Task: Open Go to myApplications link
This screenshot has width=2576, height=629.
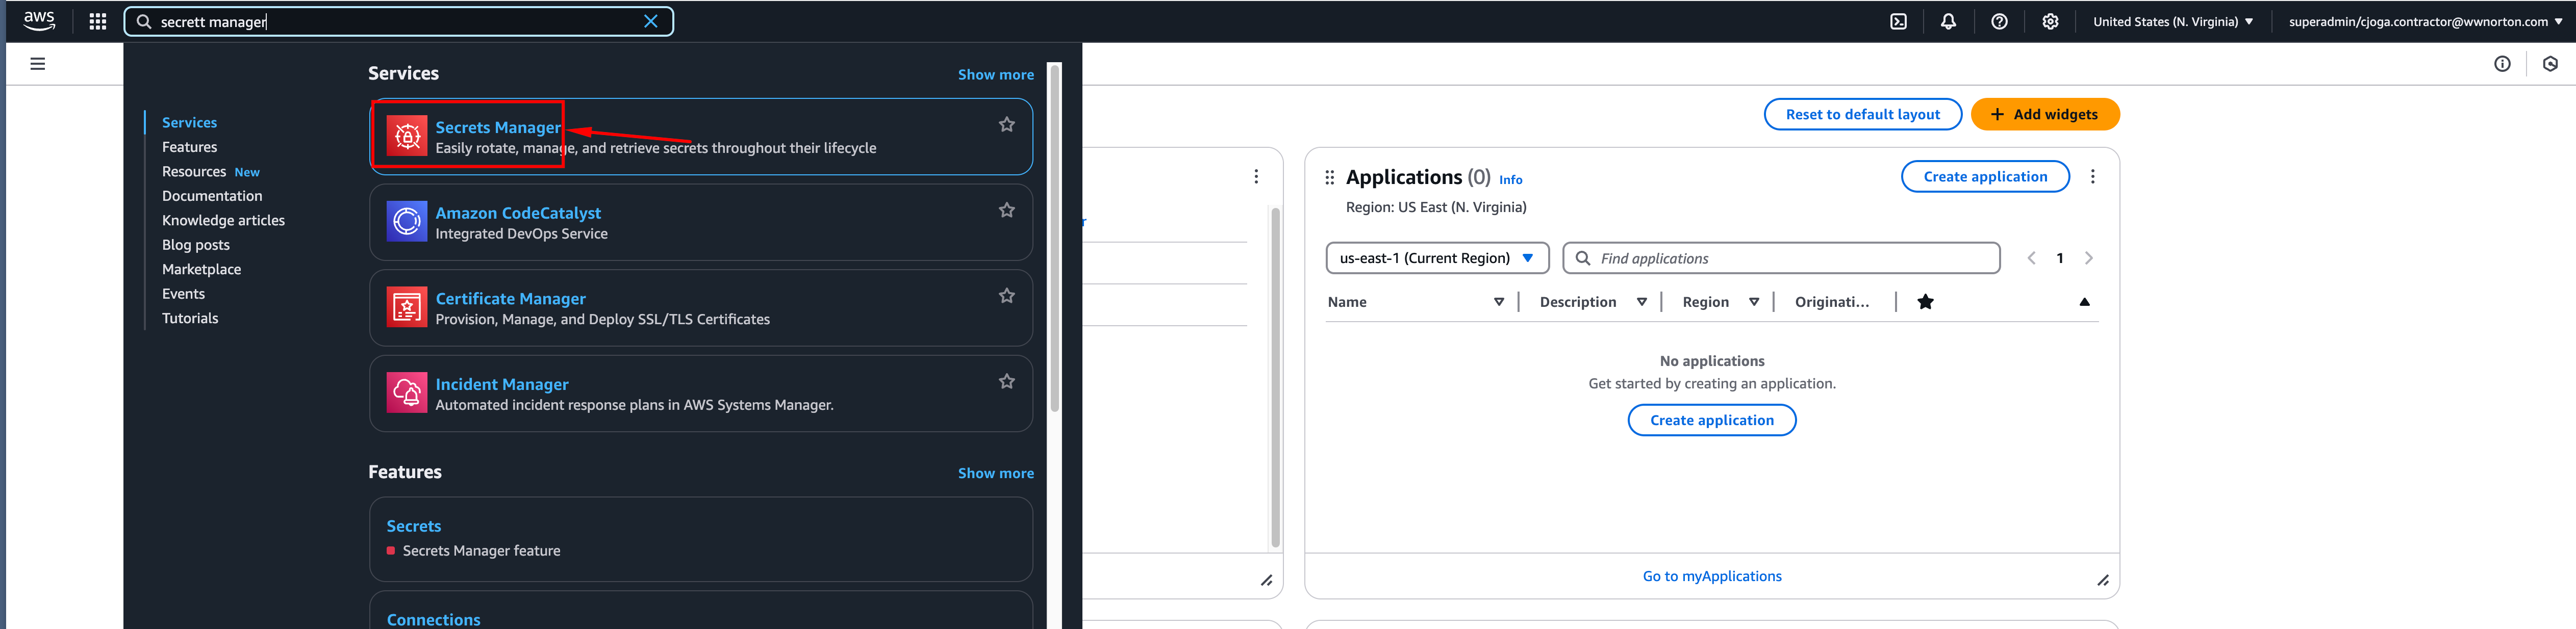Action: pyautogui.click(x=1711, y=576)
